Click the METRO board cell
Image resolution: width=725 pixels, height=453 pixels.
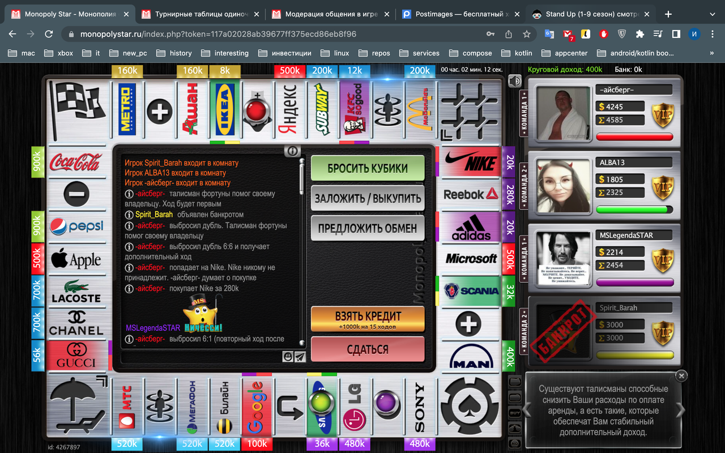pyautogui.click(x=127, y=110)
